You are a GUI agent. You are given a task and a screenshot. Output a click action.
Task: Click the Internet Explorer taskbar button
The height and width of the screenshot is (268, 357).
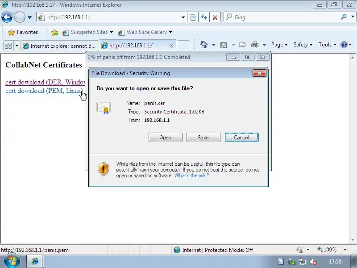(35, 261)
